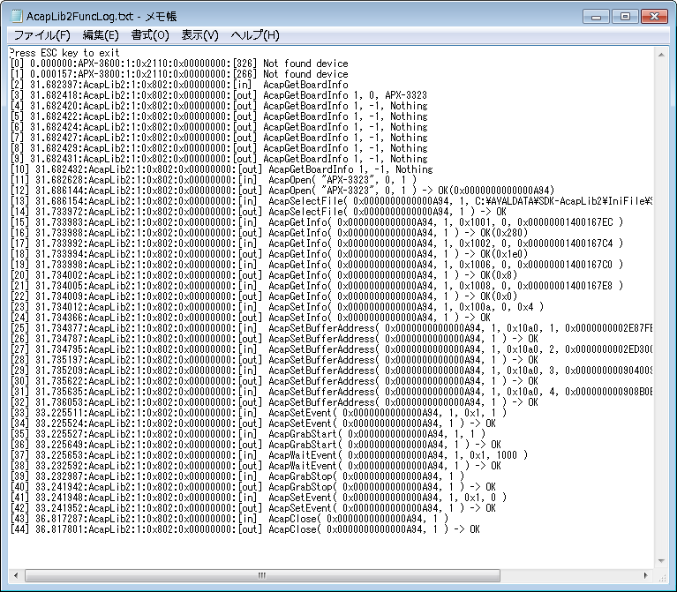The image size is (677, 592).
Task: Click 'AcapGrabStop(' on line [39]
Action: (x=303, y=476)
